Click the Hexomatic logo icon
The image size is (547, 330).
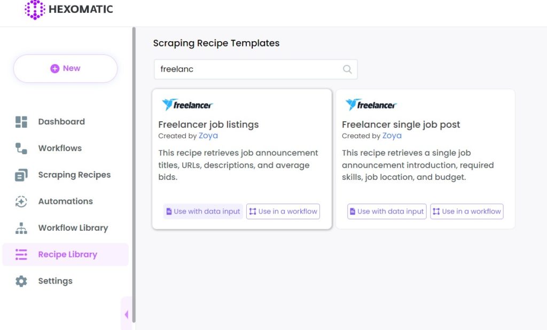[35, 10]
